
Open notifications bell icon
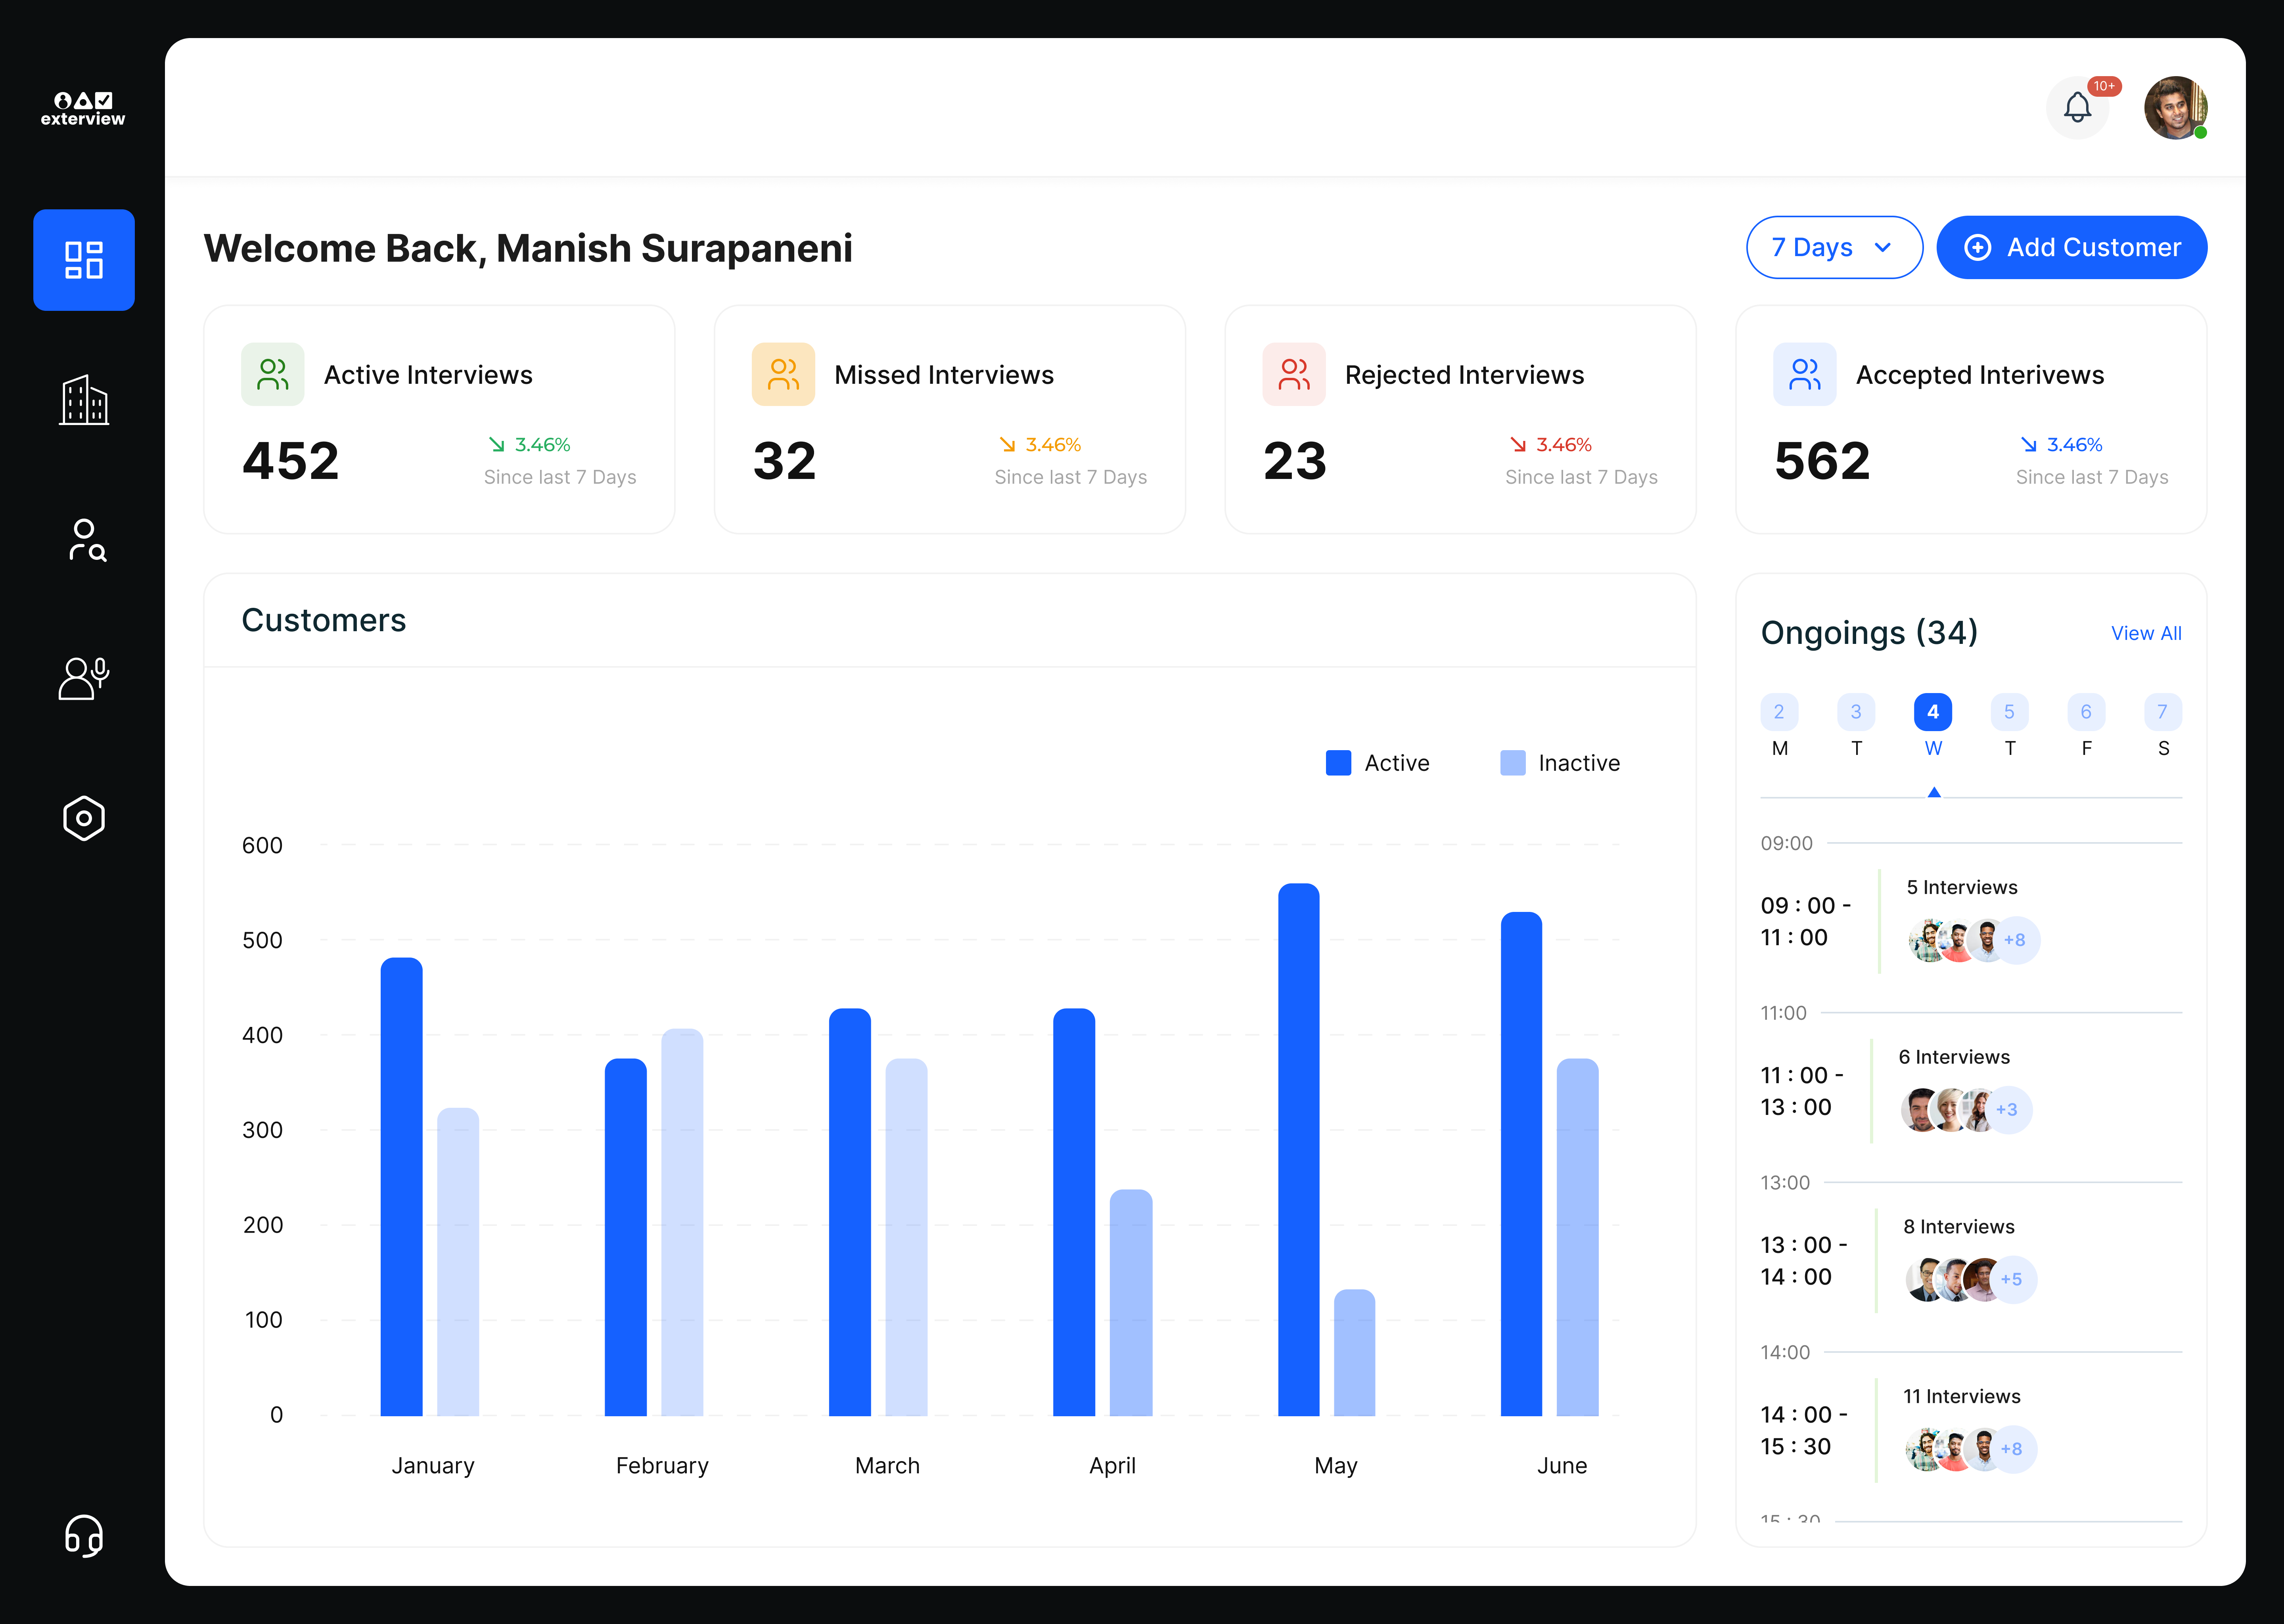click(2078, 108)
